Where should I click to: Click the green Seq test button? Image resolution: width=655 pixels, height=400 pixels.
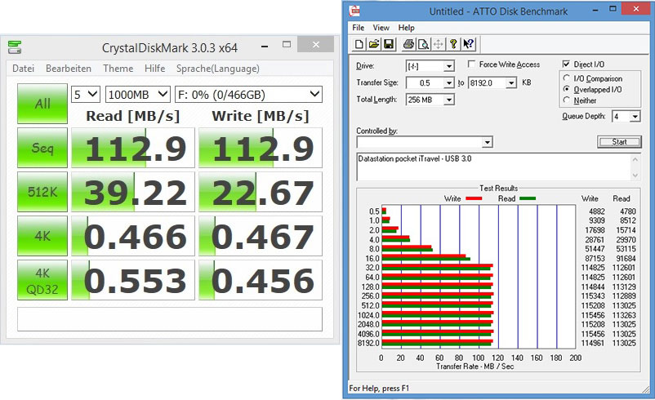(42, 148)
